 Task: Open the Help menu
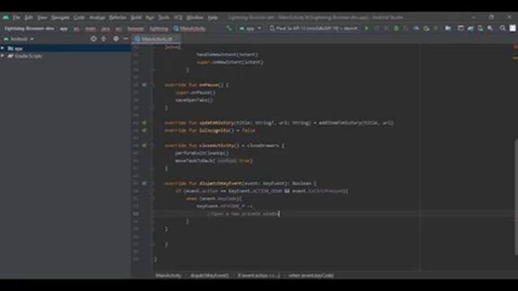click(x=212, y=18)
